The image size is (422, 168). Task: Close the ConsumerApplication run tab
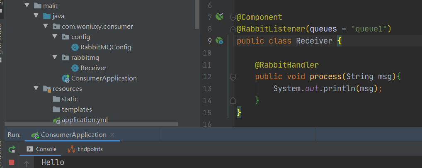click(112, 135)
